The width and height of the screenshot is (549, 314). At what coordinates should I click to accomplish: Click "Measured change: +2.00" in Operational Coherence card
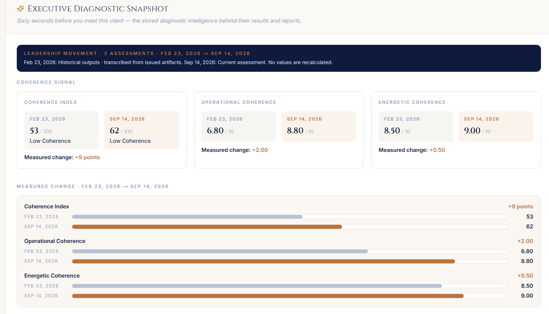[235, 150]
